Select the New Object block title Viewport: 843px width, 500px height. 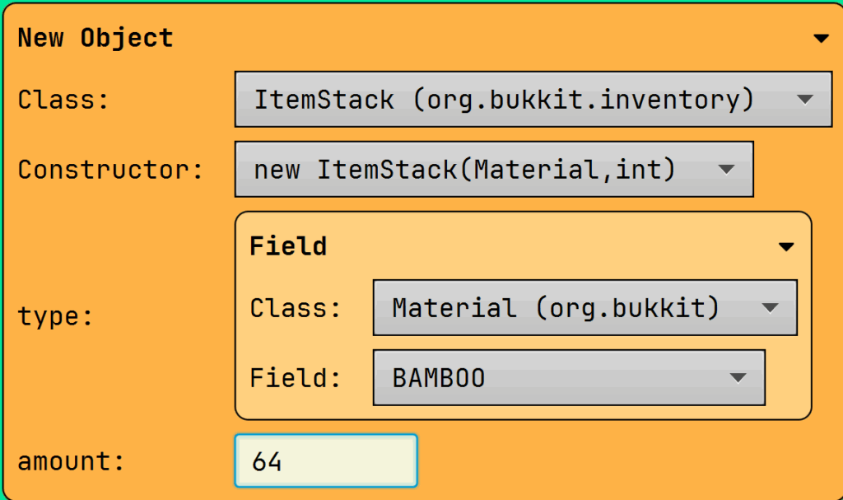pyautogui.click(x=95, y=38)
